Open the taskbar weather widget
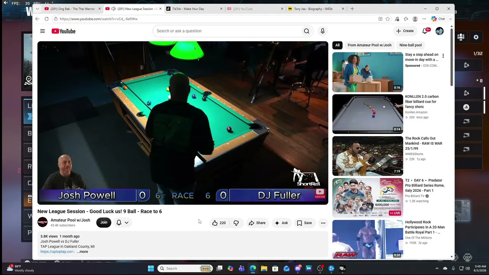Viewport: 489px width, 275px height. [x=21, y=269]
